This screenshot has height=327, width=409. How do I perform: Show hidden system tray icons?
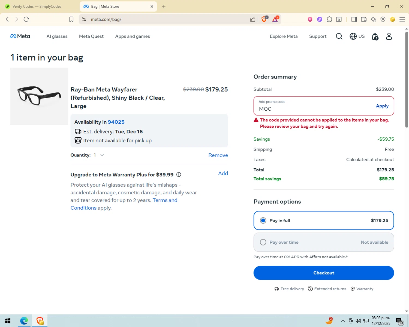(343, 321)
